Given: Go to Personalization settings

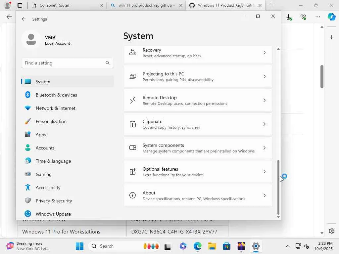Looking at the screenshot, I should click(x=68, y=121).
